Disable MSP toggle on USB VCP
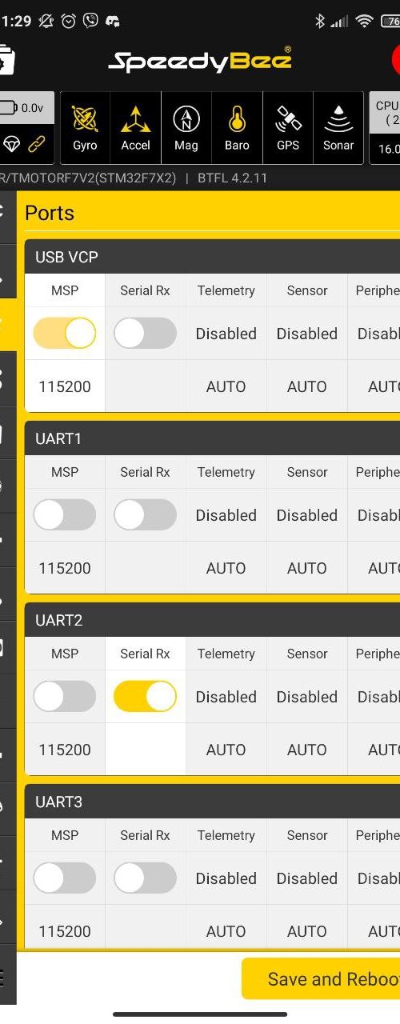 point(64,333)
